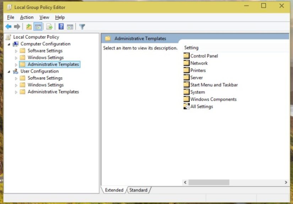Expand Software Settings under User Configuration

tap(16, 78)
